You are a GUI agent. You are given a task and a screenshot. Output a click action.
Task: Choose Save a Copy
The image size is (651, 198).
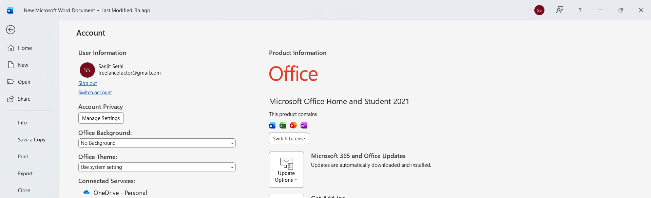pos(32,140)
